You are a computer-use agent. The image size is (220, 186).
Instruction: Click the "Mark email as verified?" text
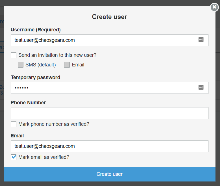(44, 157)
